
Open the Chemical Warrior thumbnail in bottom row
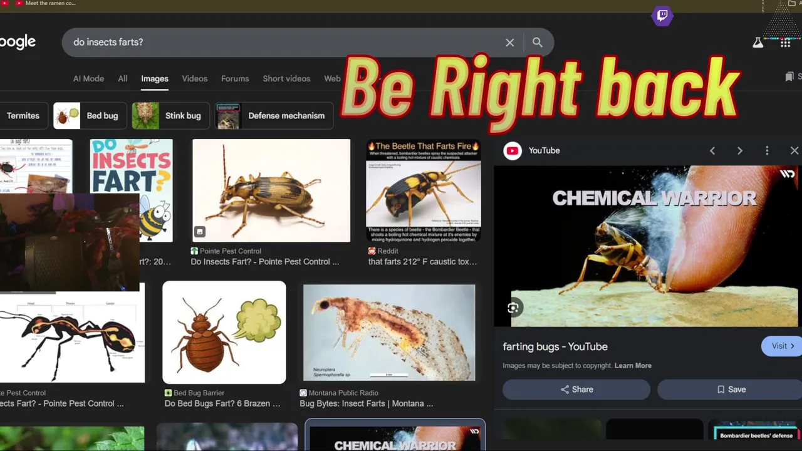point(395,435)
